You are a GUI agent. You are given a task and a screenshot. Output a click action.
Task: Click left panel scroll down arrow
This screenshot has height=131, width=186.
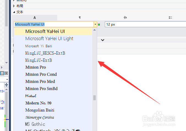tap(7, 63)
